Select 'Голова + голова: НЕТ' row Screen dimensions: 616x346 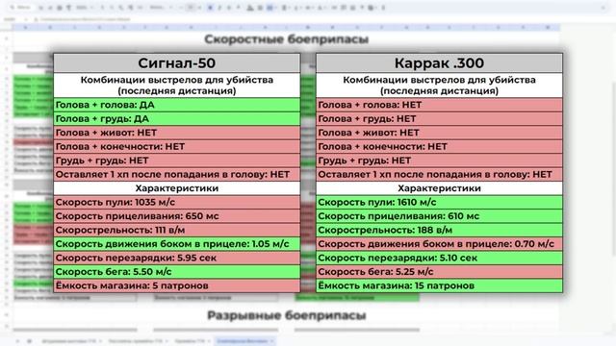[x=439, y=105]
